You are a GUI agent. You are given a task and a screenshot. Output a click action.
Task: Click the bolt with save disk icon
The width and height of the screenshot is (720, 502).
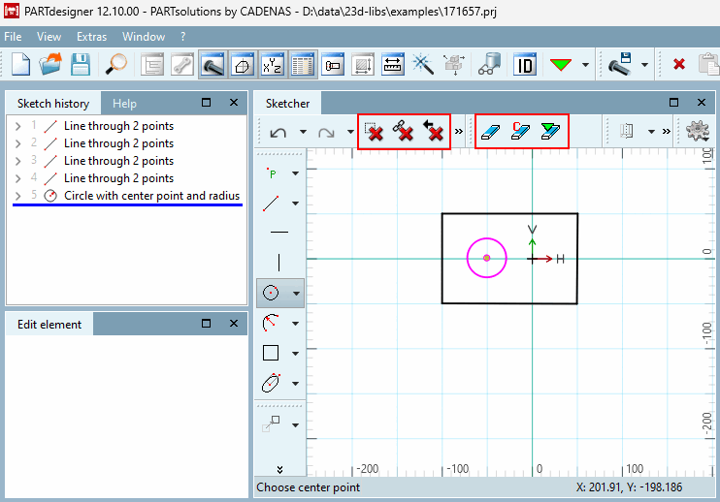pos(620,64)
